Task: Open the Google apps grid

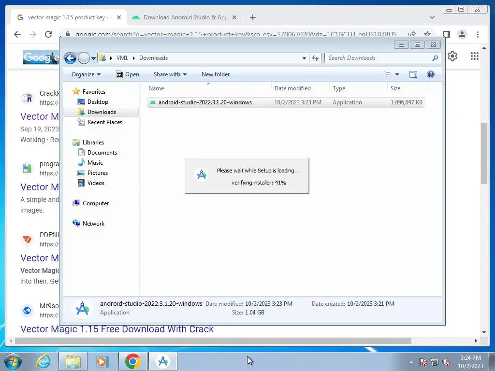Action: point(475,56)
